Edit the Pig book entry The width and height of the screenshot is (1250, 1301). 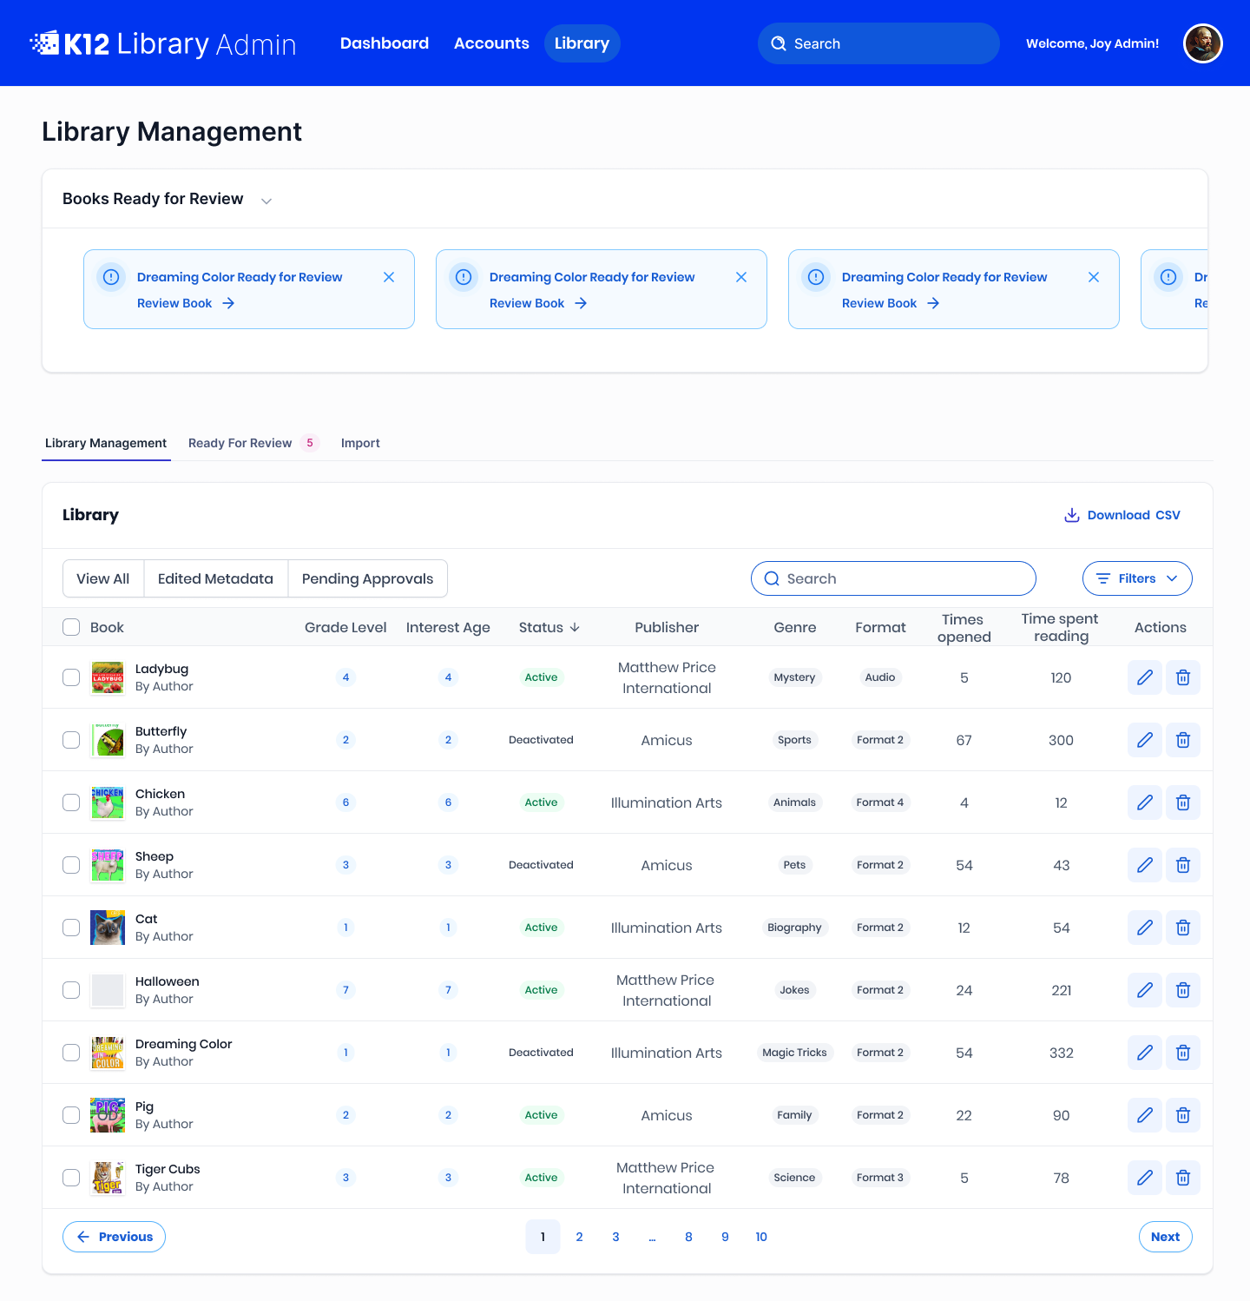(1145, 1115)
